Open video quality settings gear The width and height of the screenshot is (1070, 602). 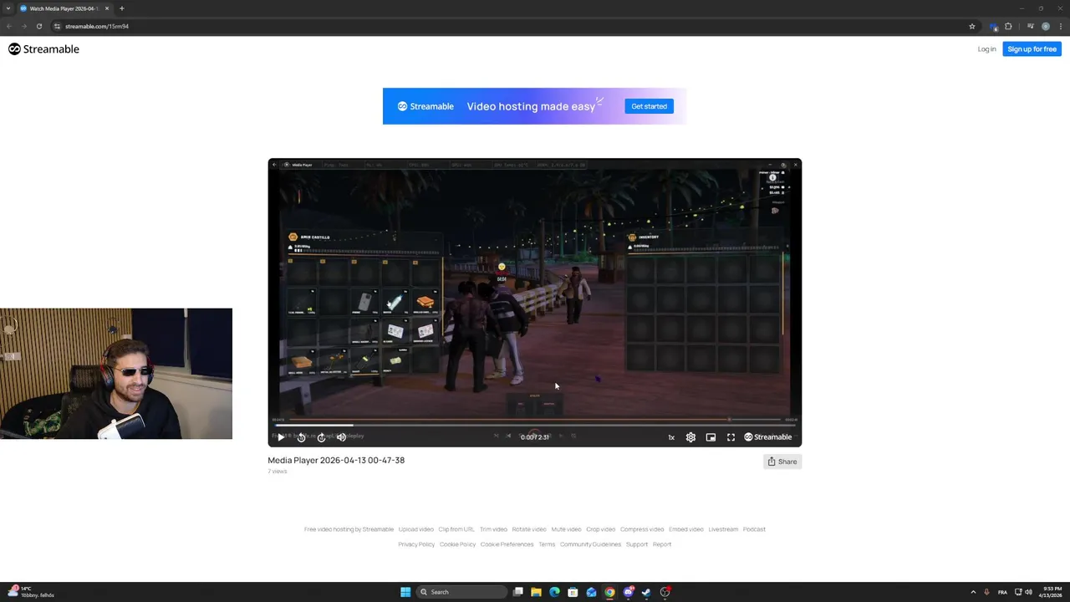(x=690, y=437)
